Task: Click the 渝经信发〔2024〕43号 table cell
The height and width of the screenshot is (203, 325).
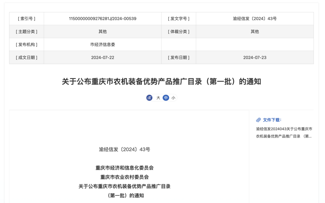Action: click(x=255, y=19)
